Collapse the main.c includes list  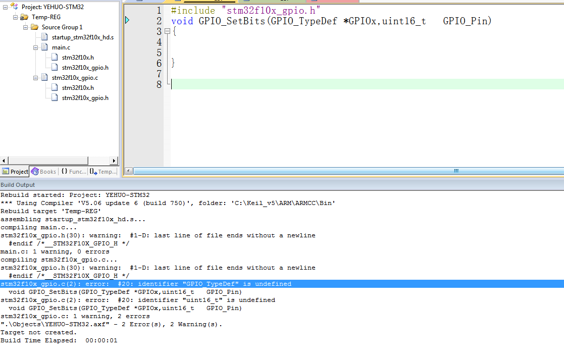(36, 47)
